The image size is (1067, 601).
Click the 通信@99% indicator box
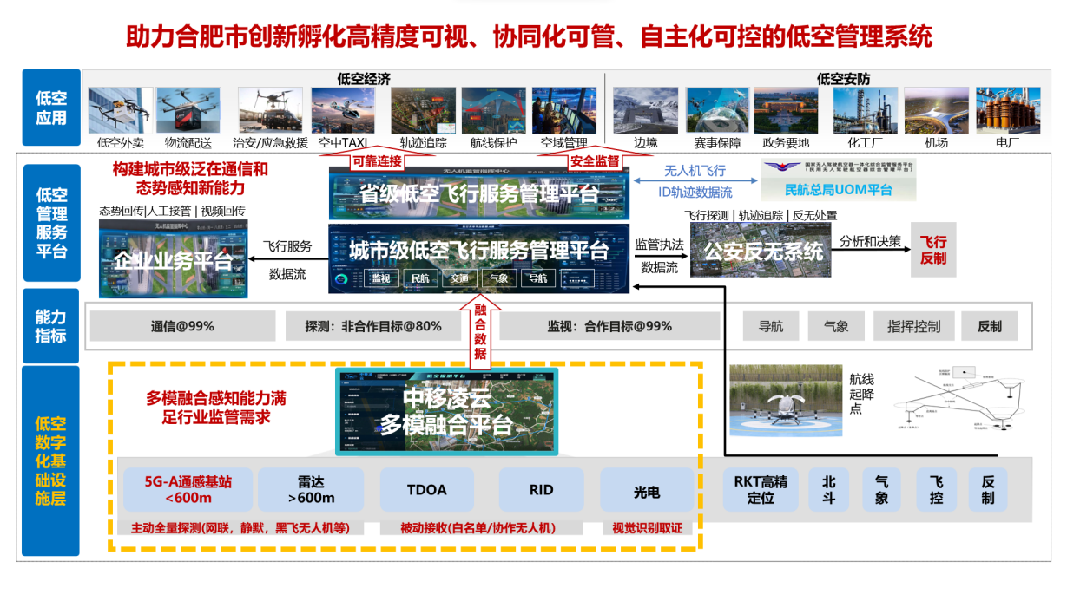point(183,326)
